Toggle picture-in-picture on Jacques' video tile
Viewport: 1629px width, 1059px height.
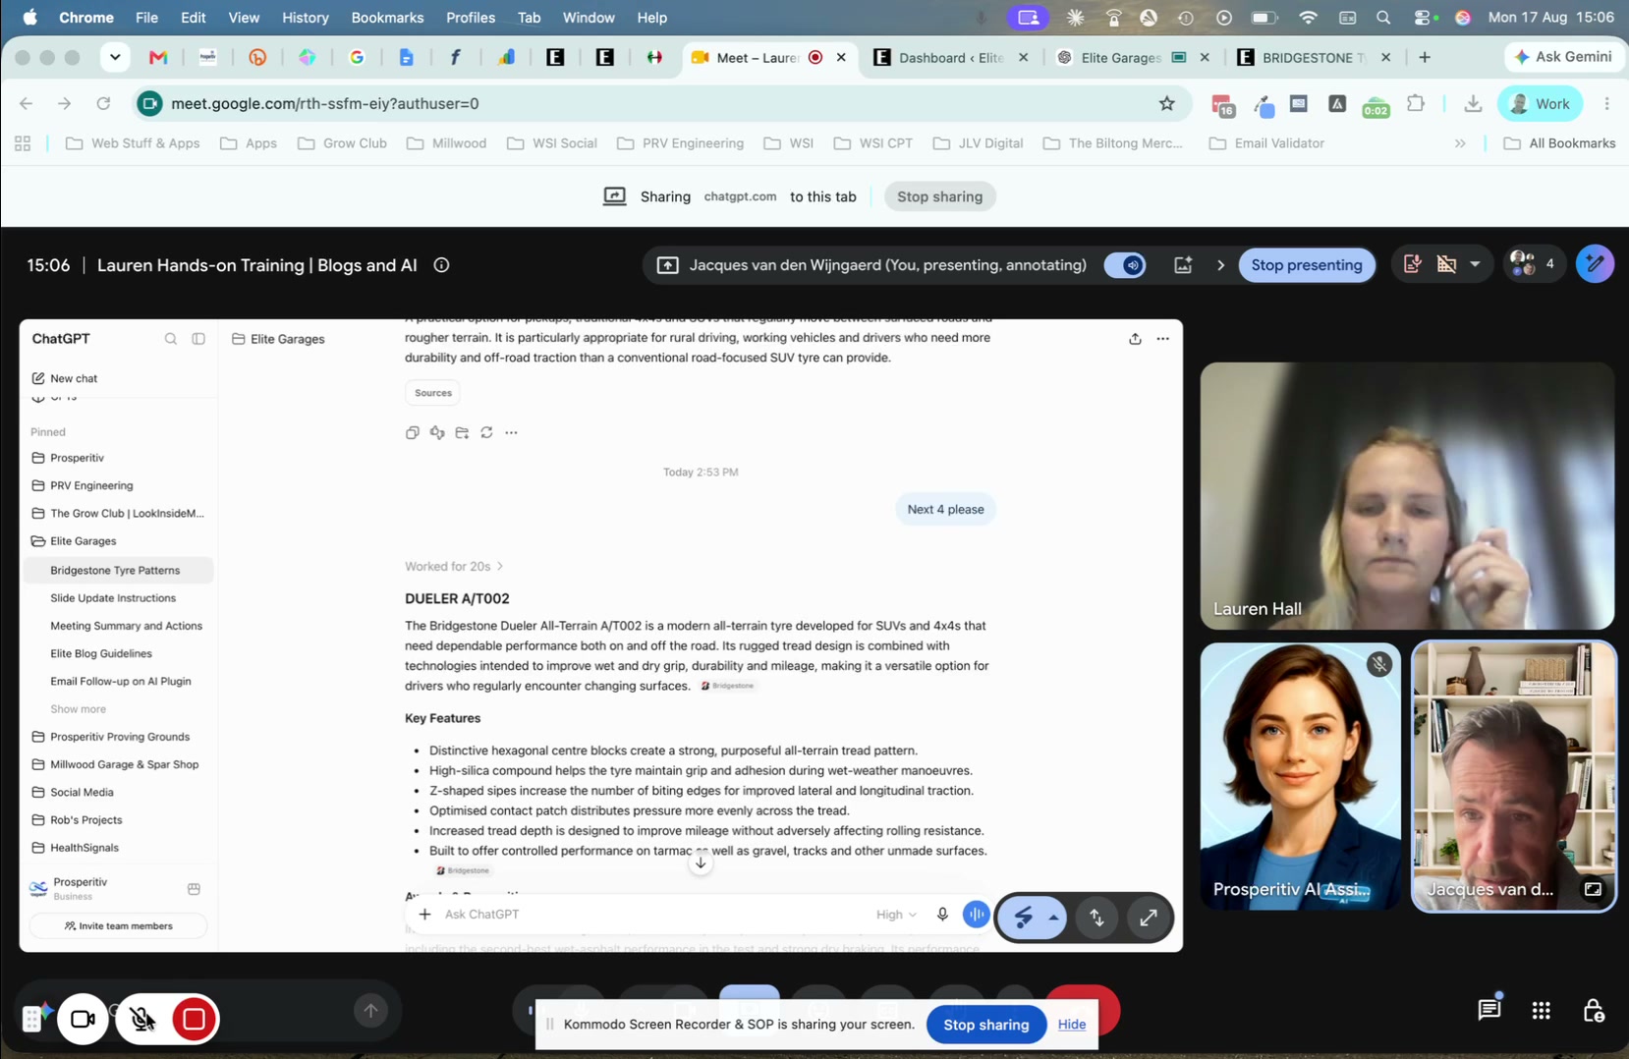pos(1593,889)
